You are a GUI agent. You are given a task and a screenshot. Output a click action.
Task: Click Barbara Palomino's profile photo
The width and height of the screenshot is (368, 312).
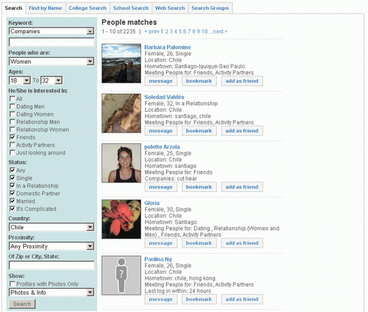click(x=122, y=64)
